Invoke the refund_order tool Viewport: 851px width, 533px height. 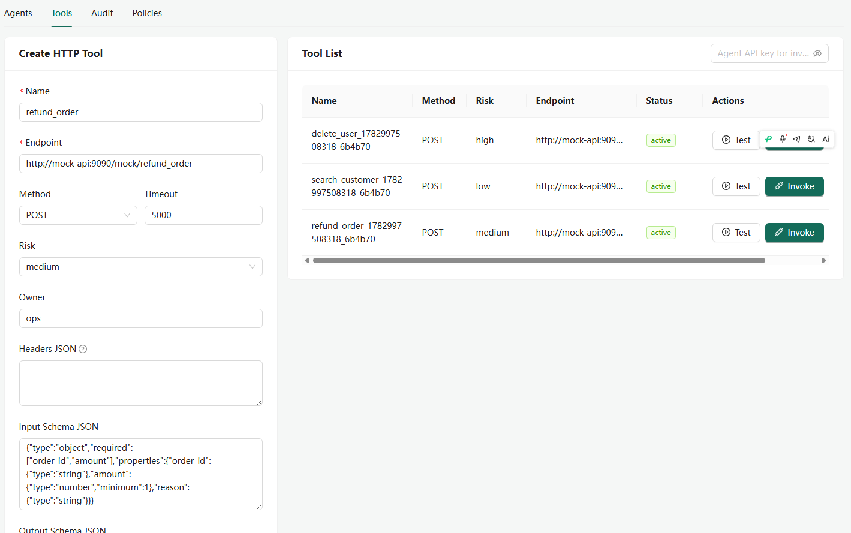pyautogui.click(x=794, y=233)
